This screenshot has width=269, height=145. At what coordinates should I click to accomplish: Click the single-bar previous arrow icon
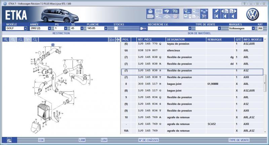[x=225, y=16]
